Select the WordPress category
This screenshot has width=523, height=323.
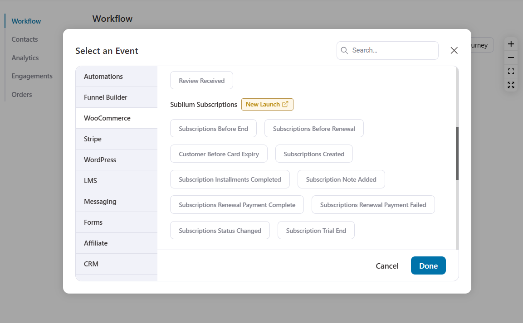pos(117,160)
